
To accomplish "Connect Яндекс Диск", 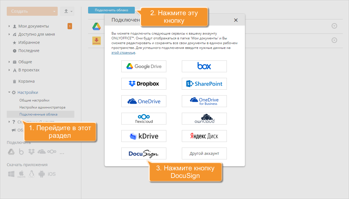I will click(204, 136).
